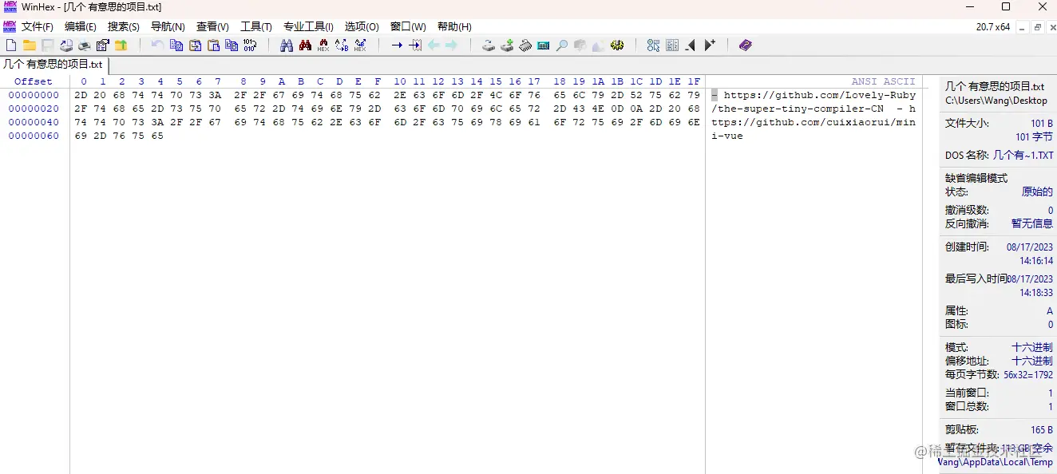Screen dimensions: 1057x474
Task: Click the two-column page icon
Action: point(672,45)
